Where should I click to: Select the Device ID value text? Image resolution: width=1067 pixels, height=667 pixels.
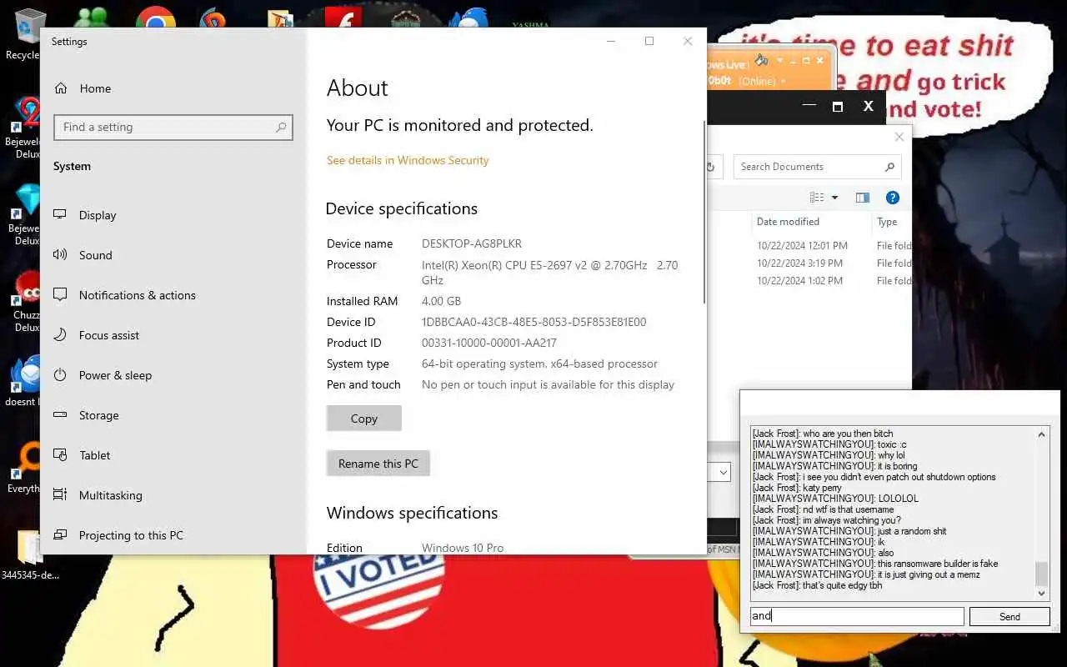point(533,322)
